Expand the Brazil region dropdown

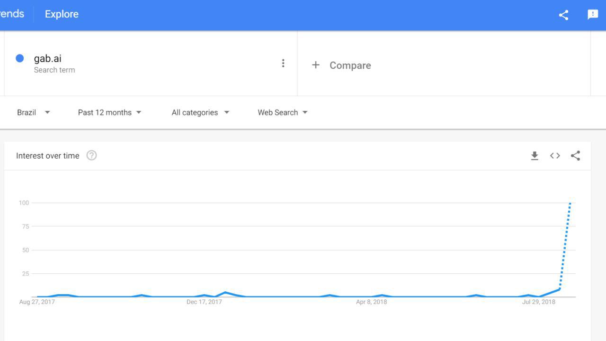(x=34, y=112)
